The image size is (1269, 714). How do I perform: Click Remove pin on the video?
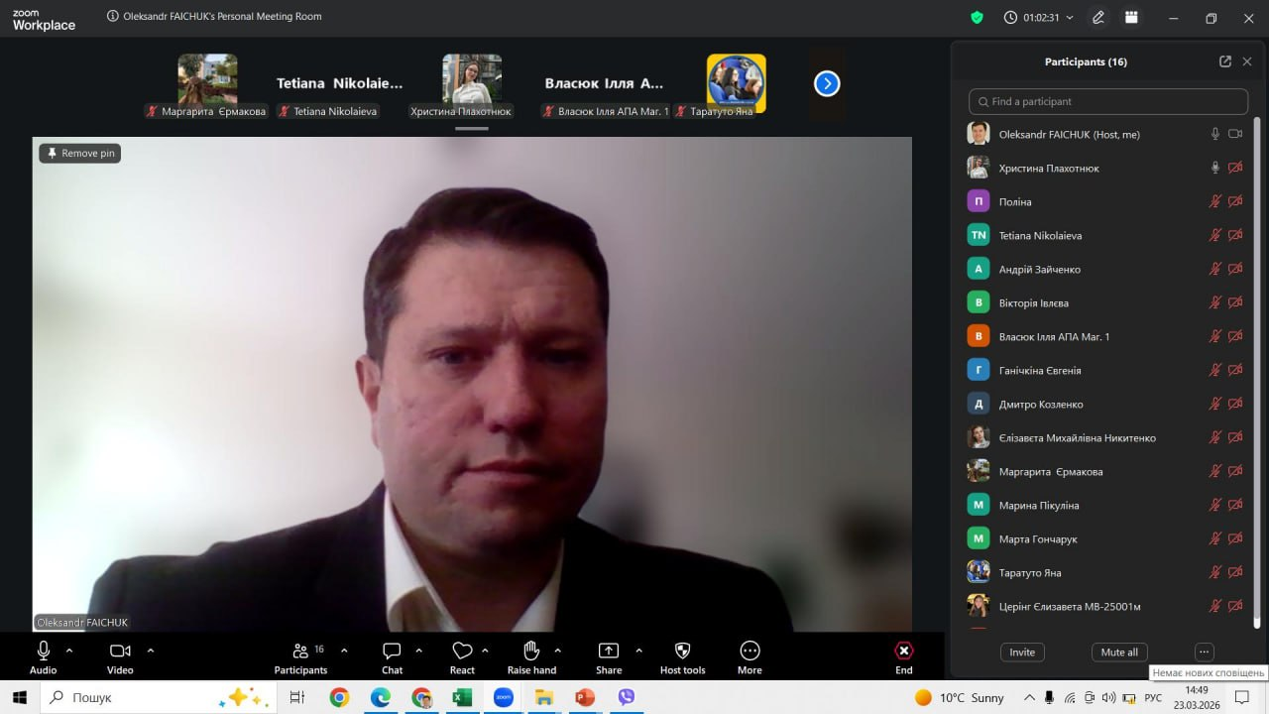[80, 153]
